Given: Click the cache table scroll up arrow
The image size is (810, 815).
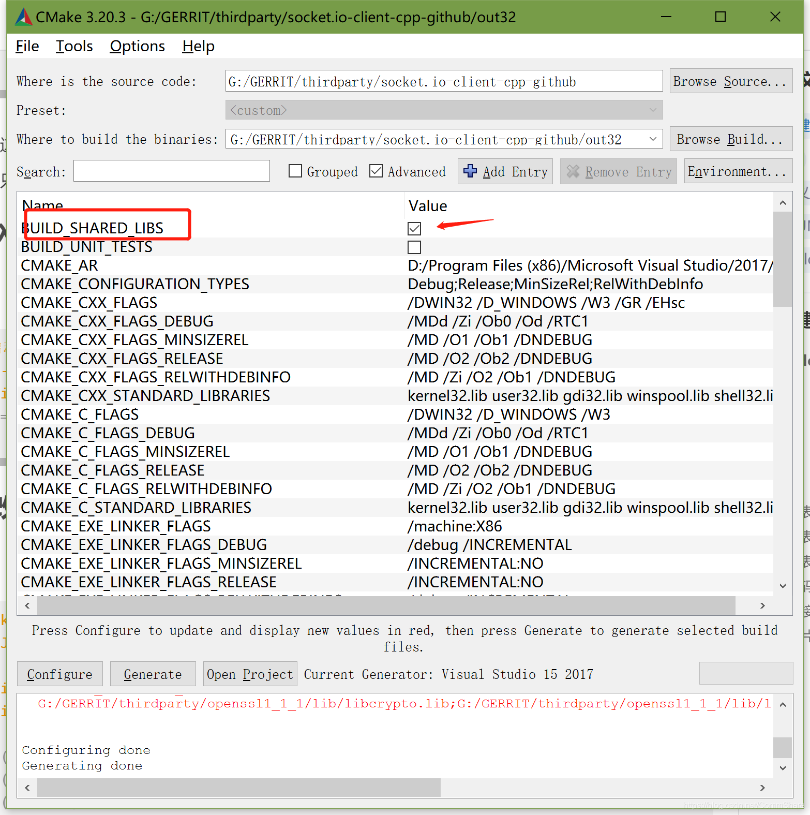Looking at the screenshot, I should [783, 202].
